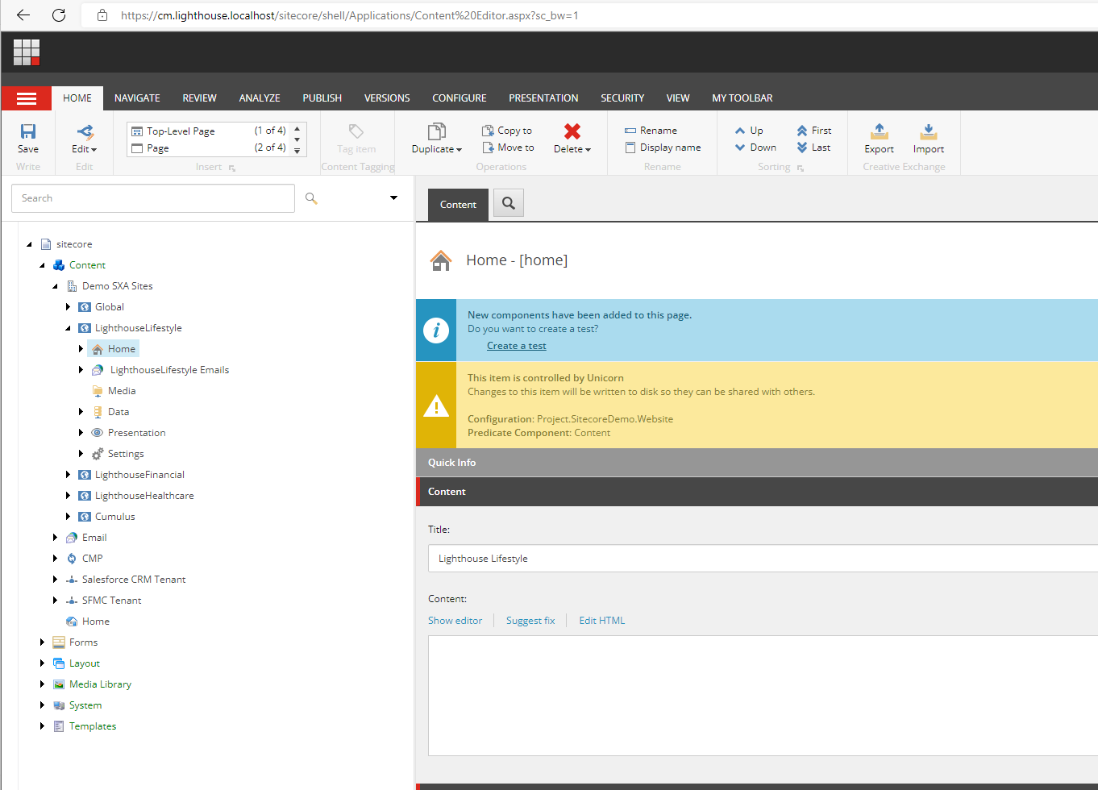1098x790 pixels.
Task: Open the Delete dropdown arrow
Action: click(x=589, y=150)
